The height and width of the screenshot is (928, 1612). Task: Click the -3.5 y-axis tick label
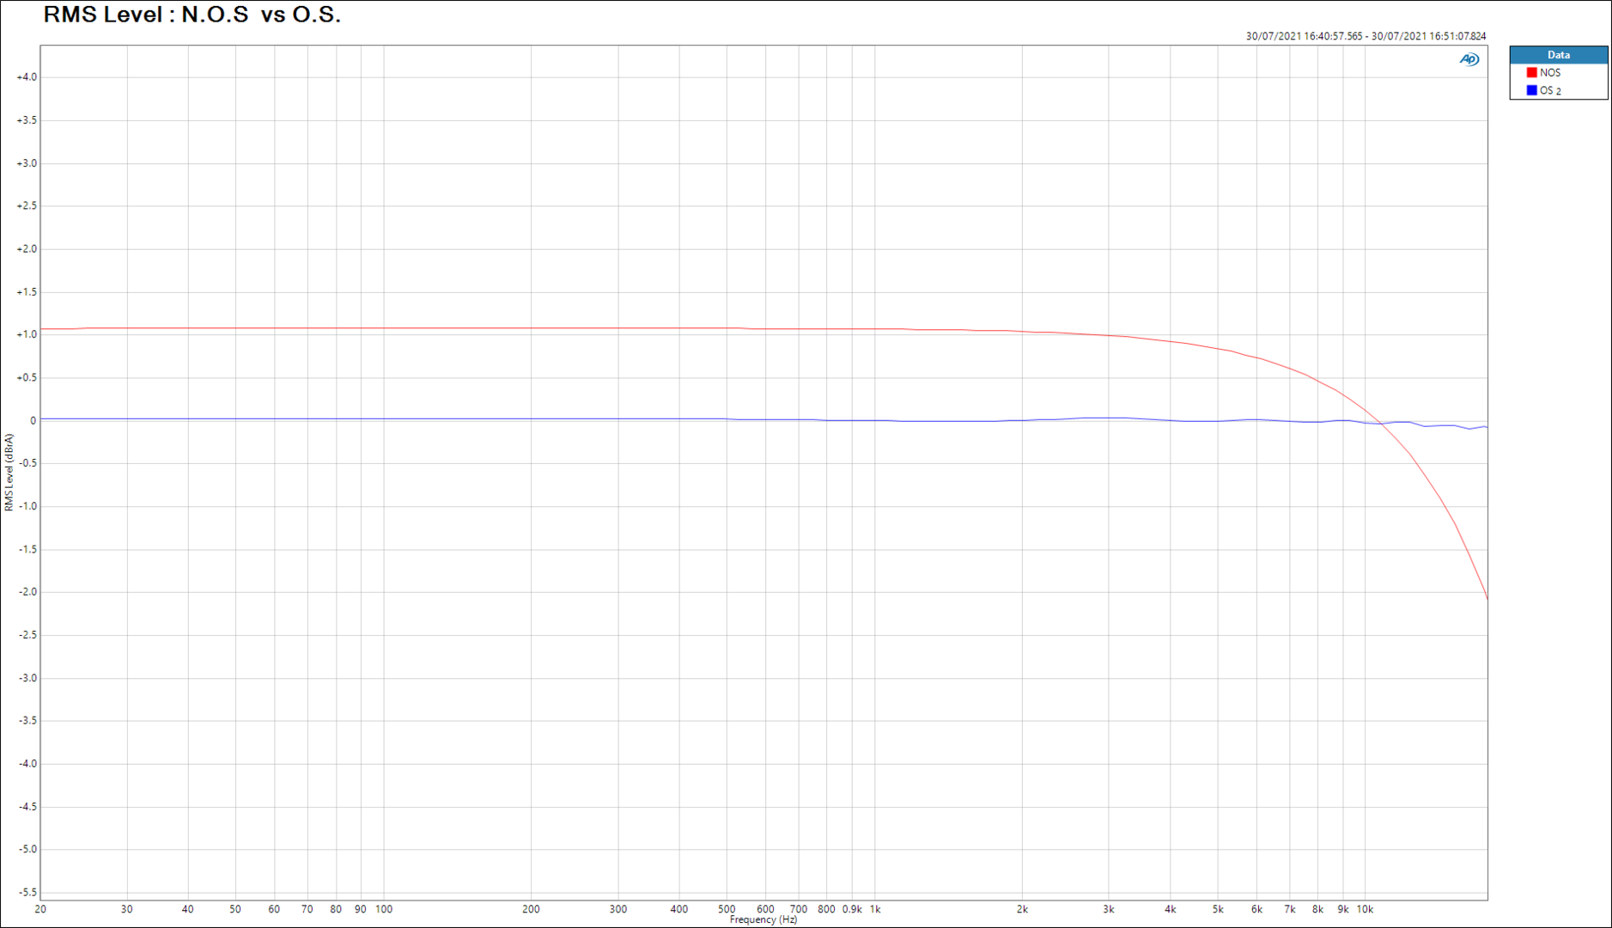tap(28, 721)
